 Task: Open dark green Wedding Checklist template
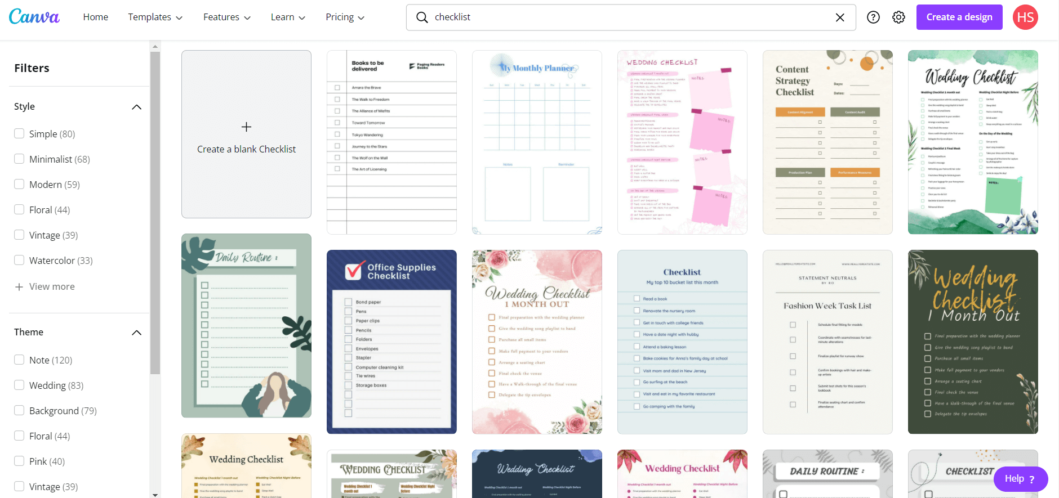[973, 342]
